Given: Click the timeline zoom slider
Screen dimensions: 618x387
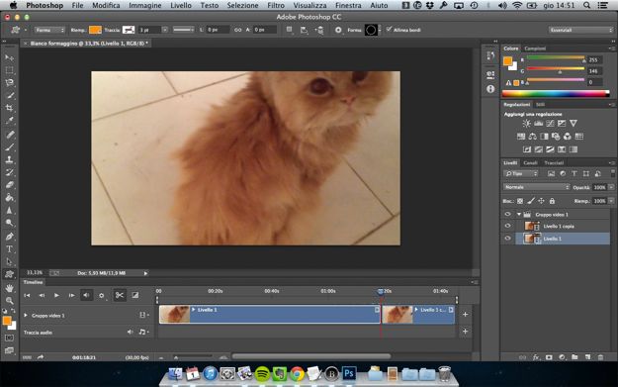Looking at the screenshot, I should 193,357.
